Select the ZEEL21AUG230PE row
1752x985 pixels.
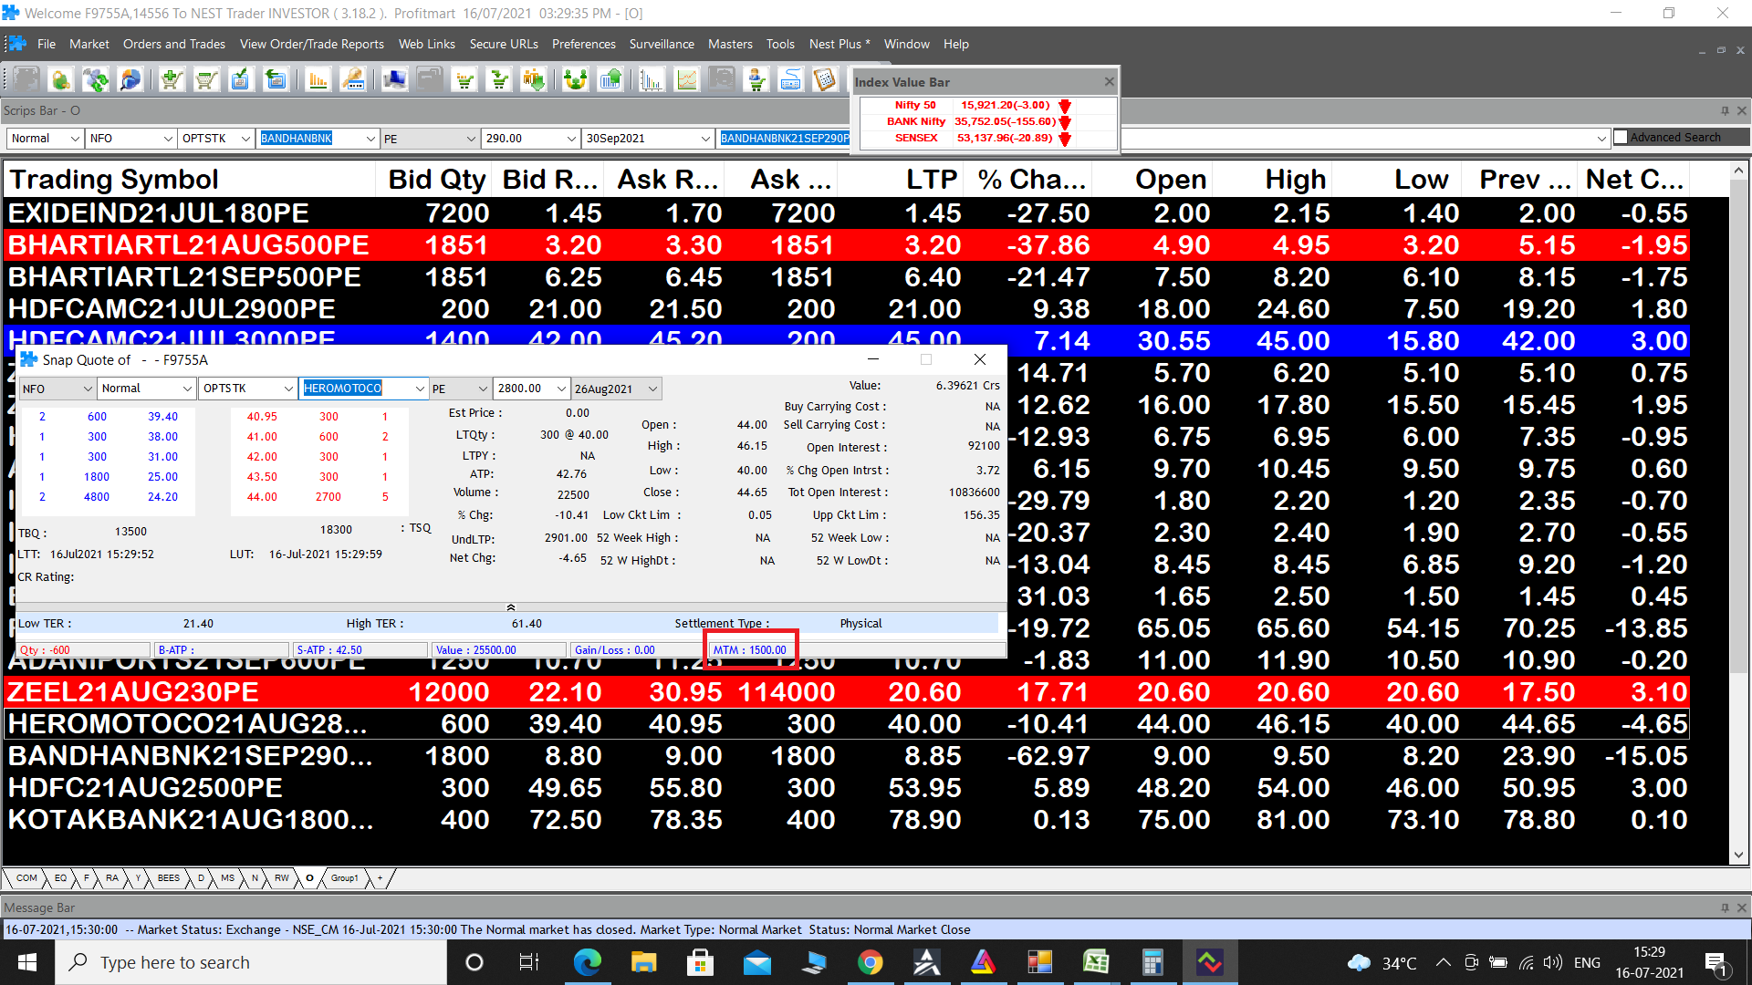847,692
